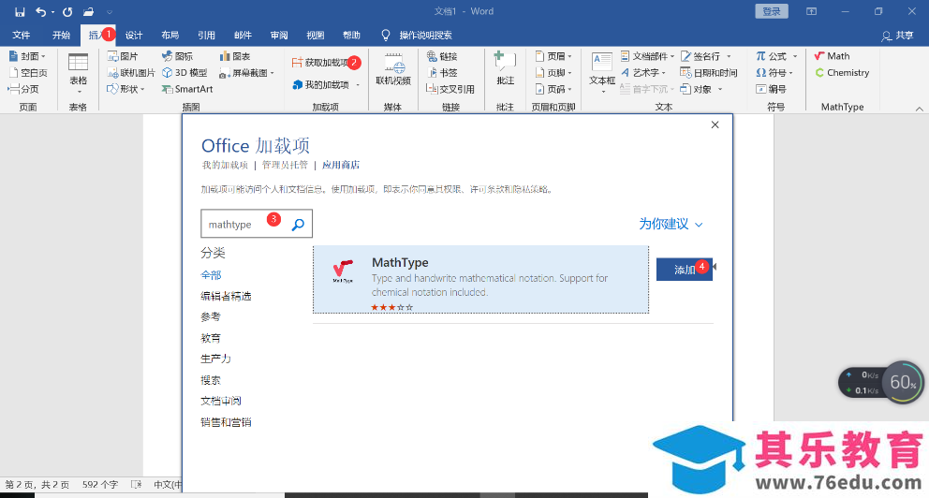Insert a text box (文本框)
Image resolution: width=929 pixels, height=498 pixels.
click(602, 73)
